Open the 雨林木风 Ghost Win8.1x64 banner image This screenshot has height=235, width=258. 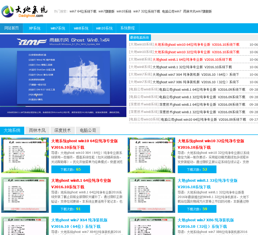click(x=63, y=76)
